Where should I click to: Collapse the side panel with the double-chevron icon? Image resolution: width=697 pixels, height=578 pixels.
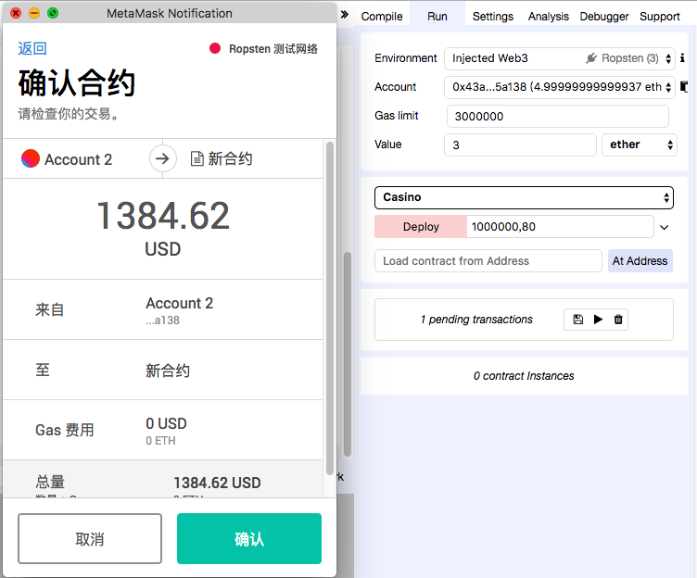[344, 15]
